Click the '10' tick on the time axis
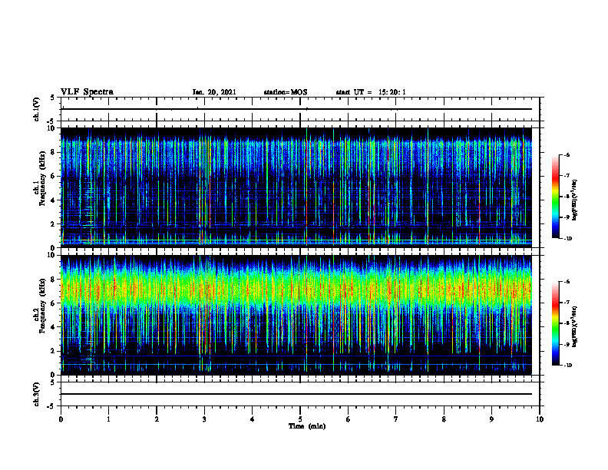 (x=540, y=419)
